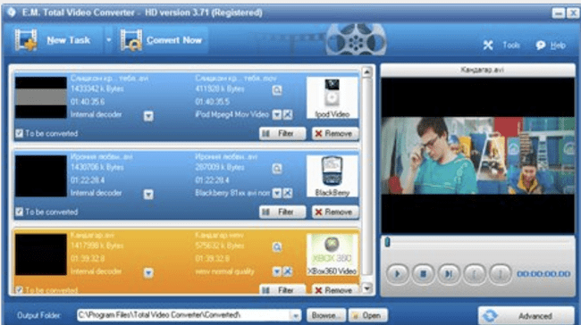581x325 pixels.
Task: Play the preview video
Action: (x=397, y=274)
